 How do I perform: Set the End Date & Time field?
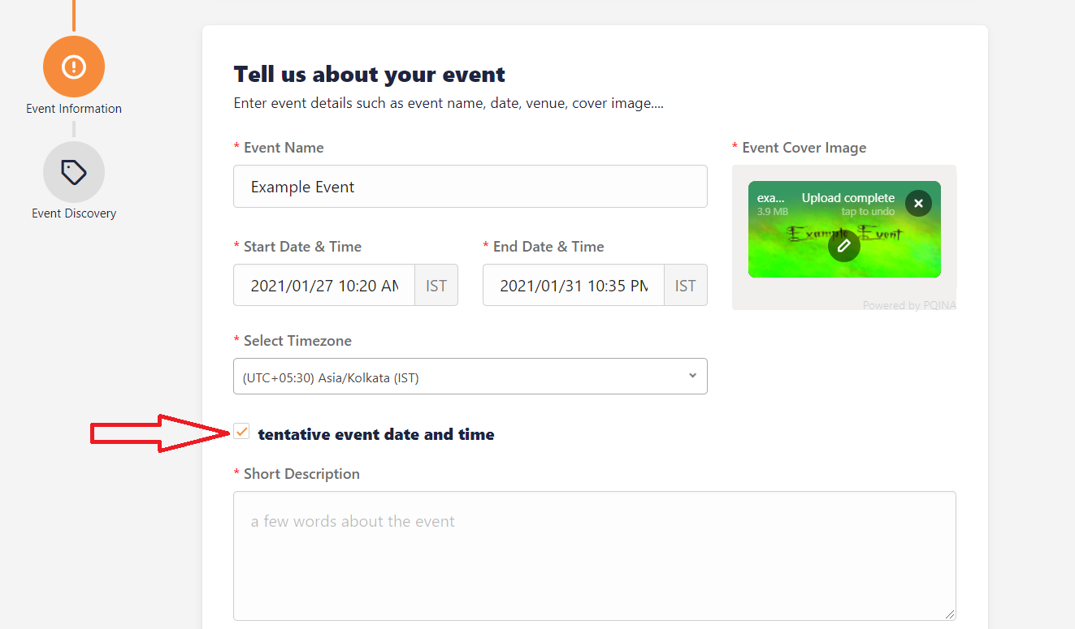574,285
